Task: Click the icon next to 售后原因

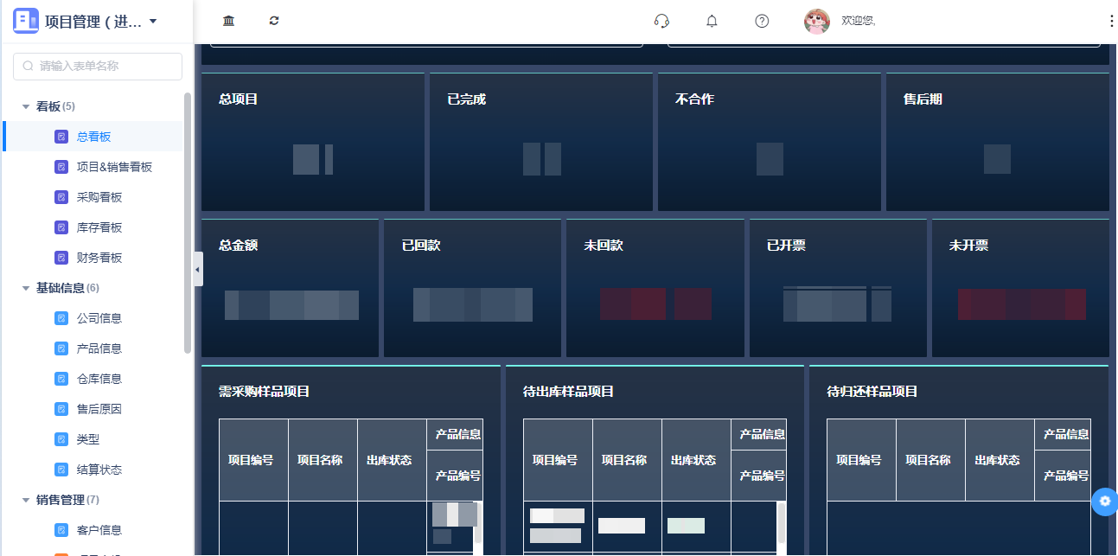Action: tap(61, 409)
